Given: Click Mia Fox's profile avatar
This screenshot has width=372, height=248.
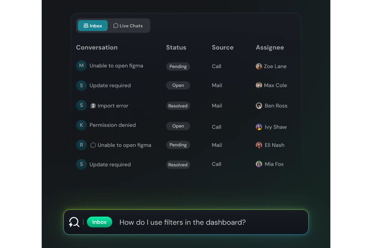Looking at the screenshot, I should tap(259, 164).
